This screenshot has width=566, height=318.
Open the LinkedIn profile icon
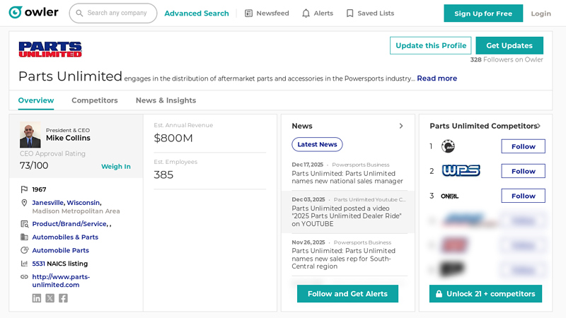click(x=37, y=298)
